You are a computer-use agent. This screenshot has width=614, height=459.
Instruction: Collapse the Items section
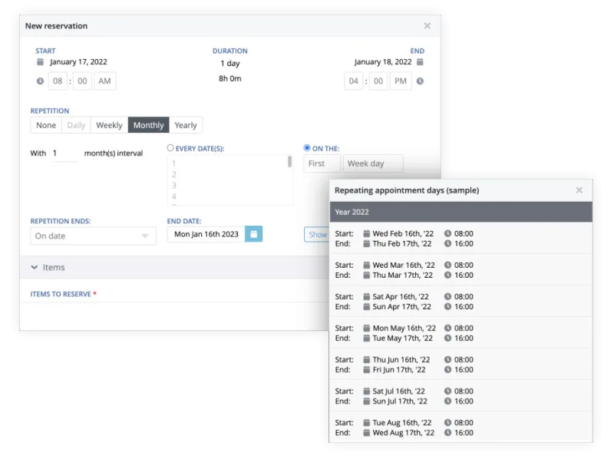pos(35,267)
